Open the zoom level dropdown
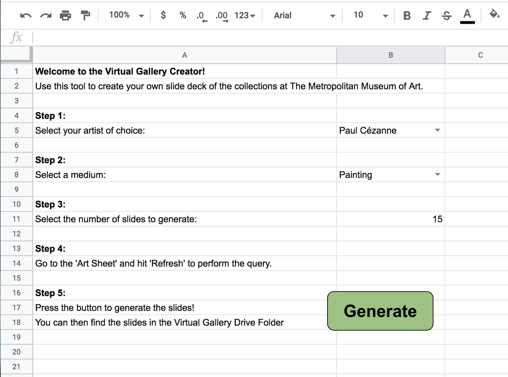Viewport: 508px width, 377px height. [126, 15]
